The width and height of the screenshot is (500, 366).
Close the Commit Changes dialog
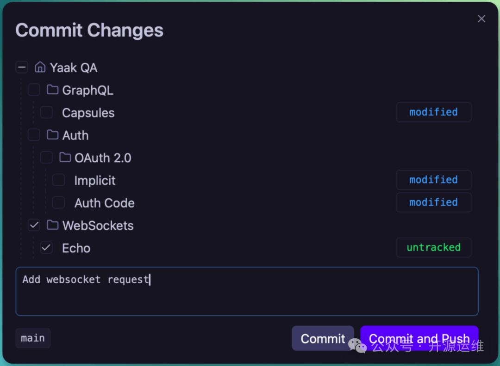click(x=481, y=18)
